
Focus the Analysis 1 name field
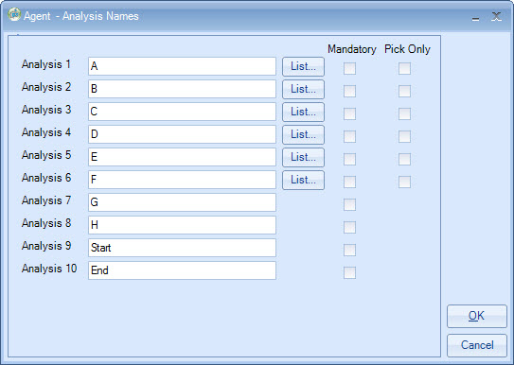[182, 66]
